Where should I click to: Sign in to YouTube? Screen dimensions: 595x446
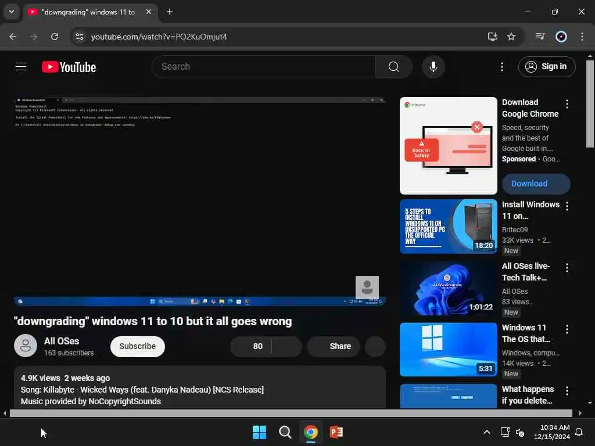click(x=546, y=67)
